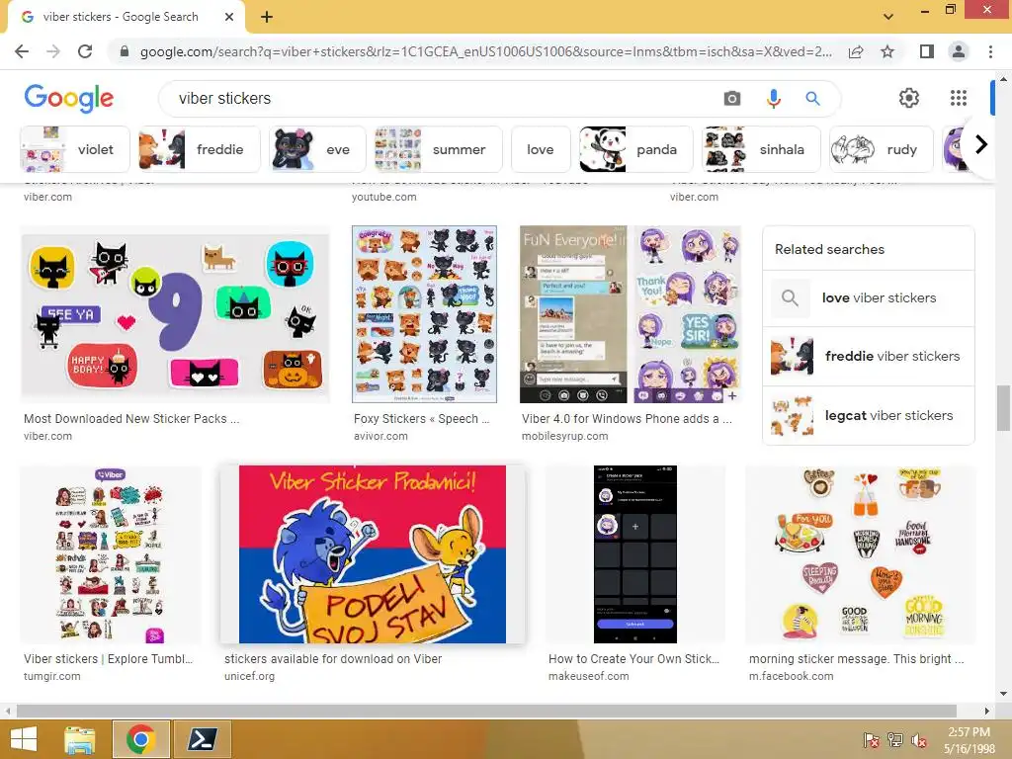Reload the current page
The image size is (1012, 759).
point(85,51)
